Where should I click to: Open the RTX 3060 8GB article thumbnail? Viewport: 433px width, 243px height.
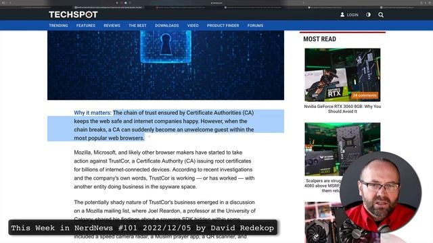(342, 75)
